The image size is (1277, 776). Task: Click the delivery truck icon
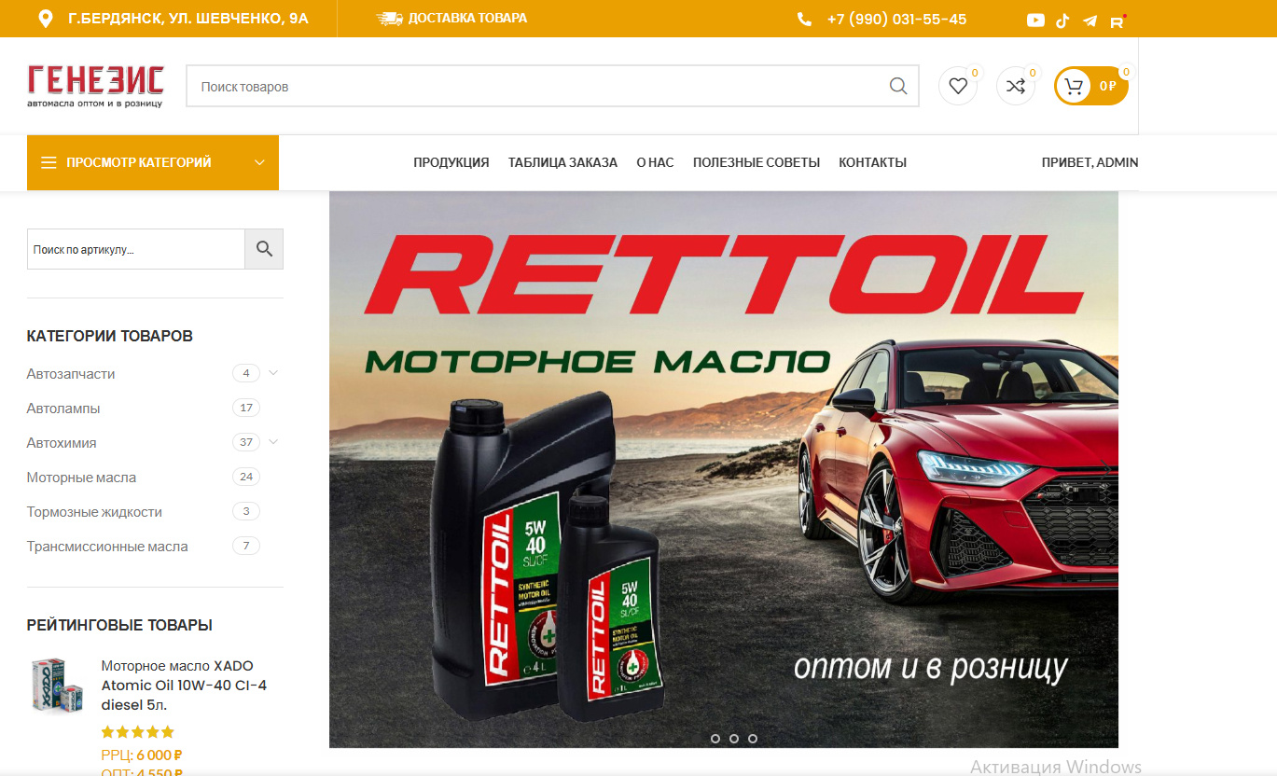tap(389, 19)
